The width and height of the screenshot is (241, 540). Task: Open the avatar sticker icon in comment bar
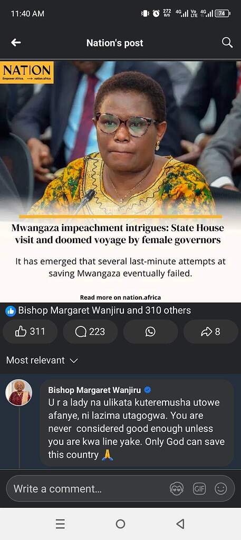tap(177, 489)
